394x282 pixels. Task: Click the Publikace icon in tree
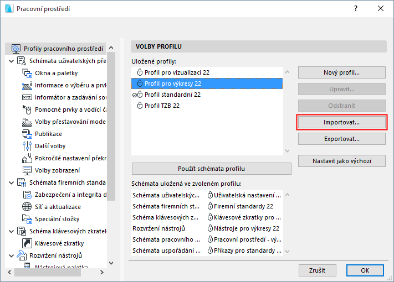tap(27, 134)
